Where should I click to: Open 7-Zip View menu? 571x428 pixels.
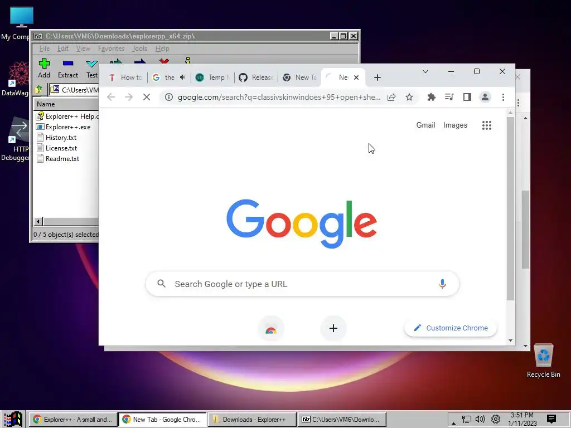click(x=83, y=48)
